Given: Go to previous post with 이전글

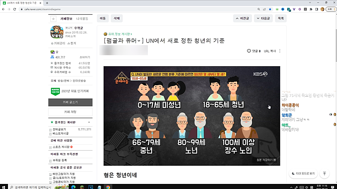Looking at the screenshot, I should point(243,18).
